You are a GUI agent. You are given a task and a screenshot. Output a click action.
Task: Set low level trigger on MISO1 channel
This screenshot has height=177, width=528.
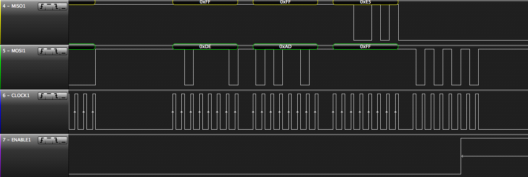point(64,6)
